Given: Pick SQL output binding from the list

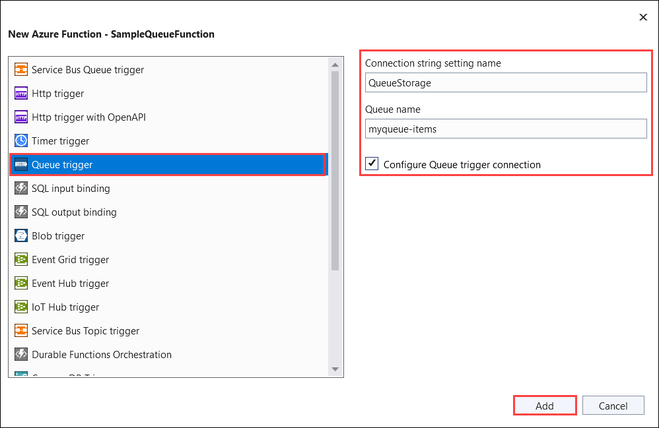Looking at the screenshot, I should pyautogui.click(x=168, y=212).
